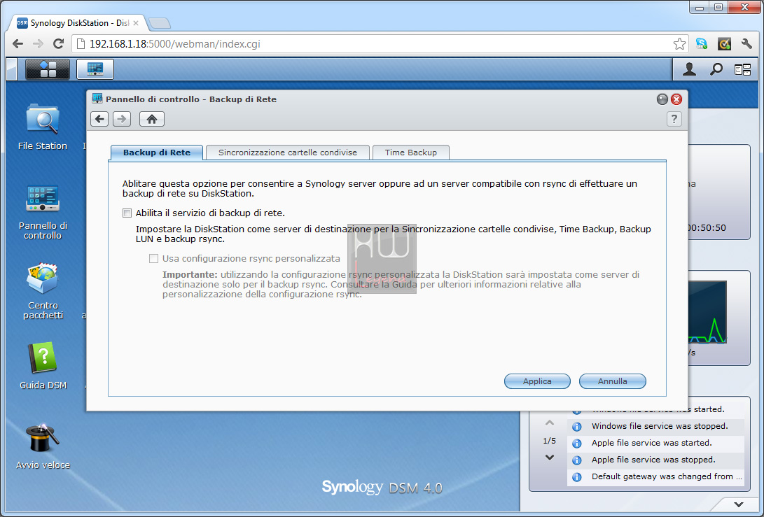Close the Pannello di controllo window
This screenshot has width=764, height=517.
[x=676, y=99]
